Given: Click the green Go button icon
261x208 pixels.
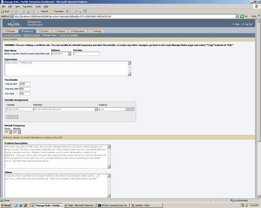Looking at the screenshot, I should coord(242,16).
